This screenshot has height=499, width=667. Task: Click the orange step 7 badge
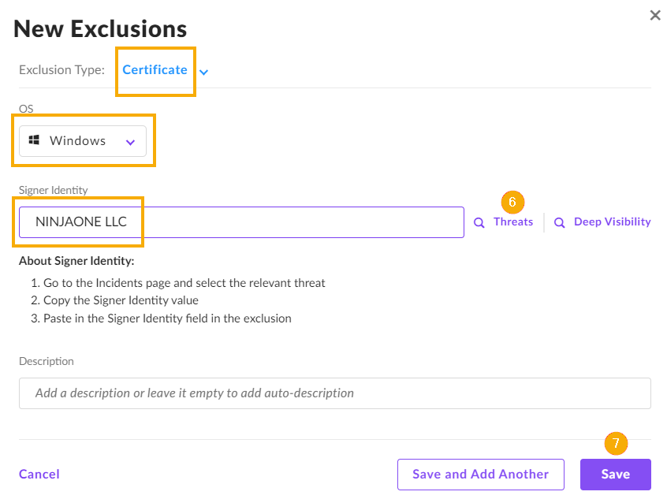[616, 443]
